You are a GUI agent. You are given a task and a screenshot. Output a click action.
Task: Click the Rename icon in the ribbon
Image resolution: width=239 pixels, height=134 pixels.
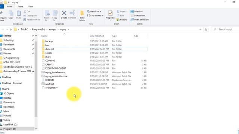(72, 13)
